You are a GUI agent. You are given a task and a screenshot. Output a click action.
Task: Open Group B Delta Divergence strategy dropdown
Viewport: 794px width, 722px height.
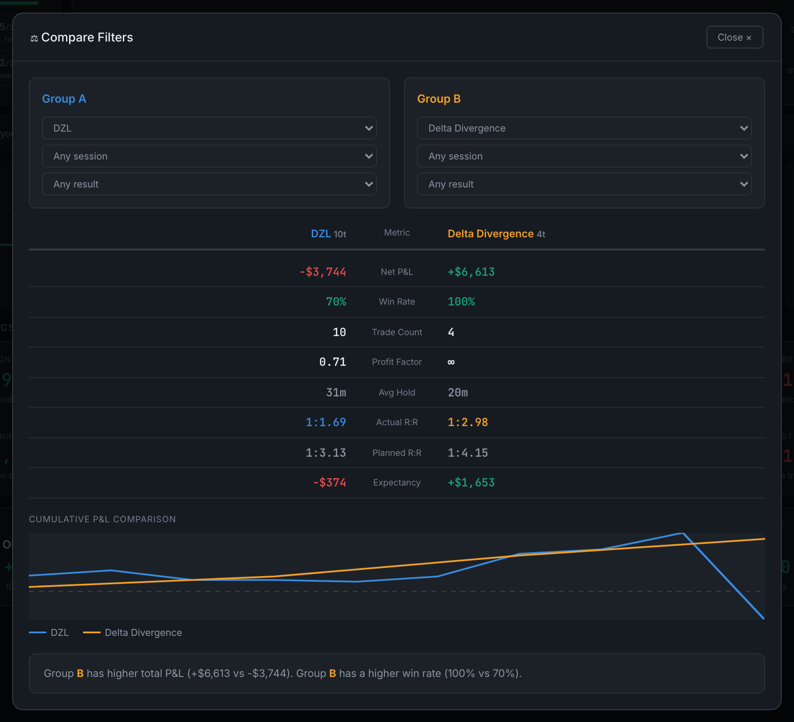tap(584, 128)
